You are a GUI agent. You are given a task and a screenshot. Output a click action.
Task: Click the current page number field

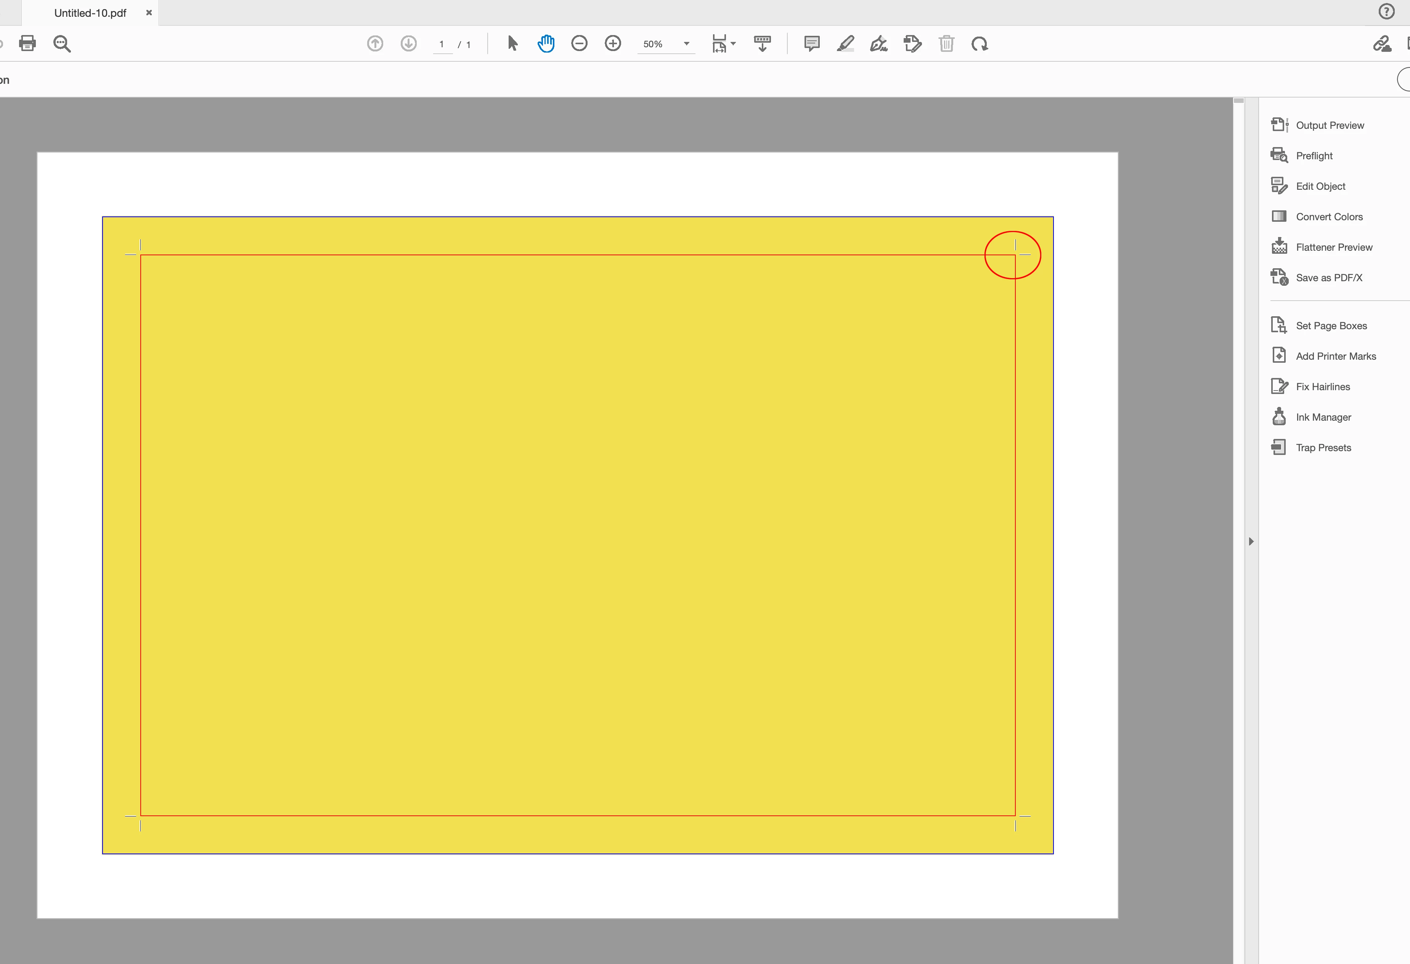click(442, 44)
